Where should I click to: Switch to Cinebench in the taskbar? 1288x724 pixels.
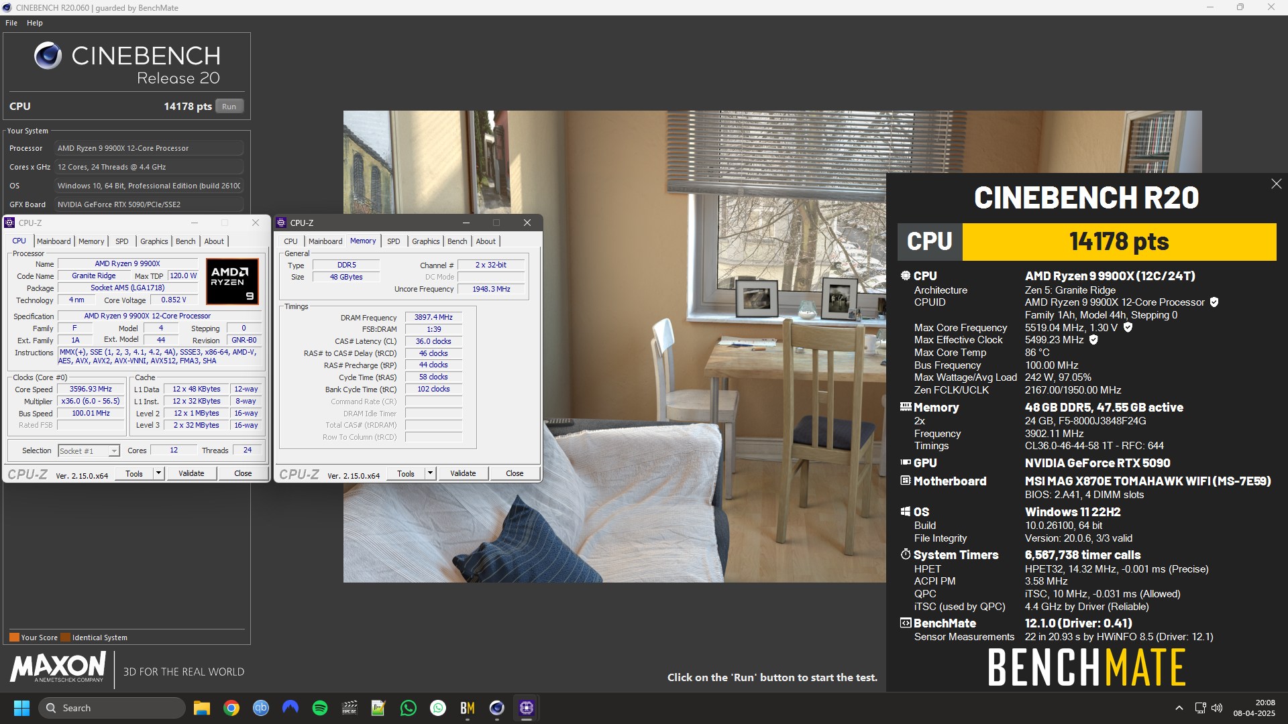497,708
